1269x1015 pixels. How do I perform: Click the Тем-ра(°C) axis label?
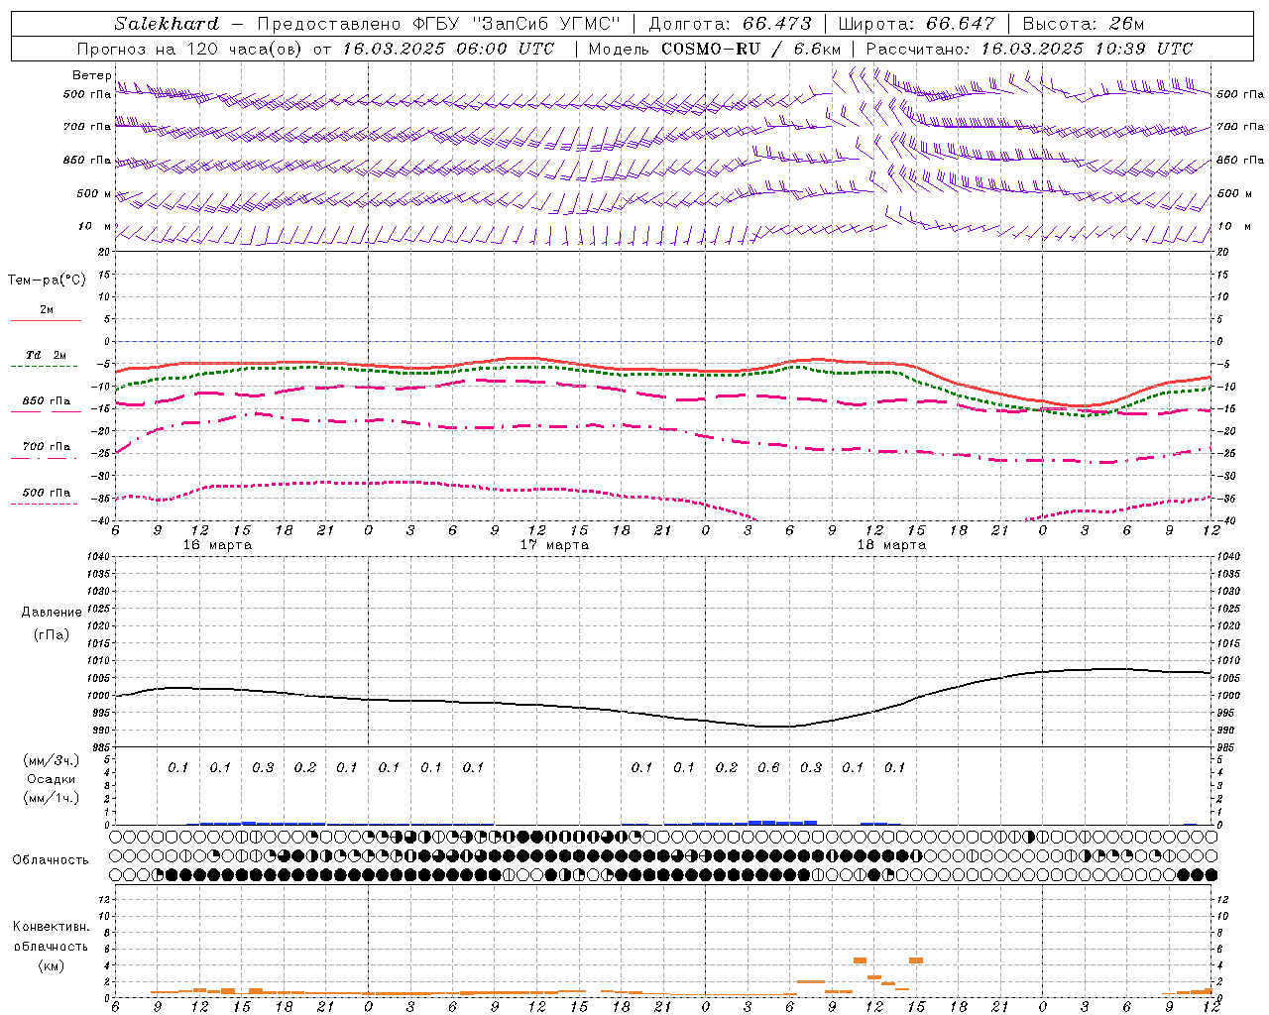[x=47, y=281]
